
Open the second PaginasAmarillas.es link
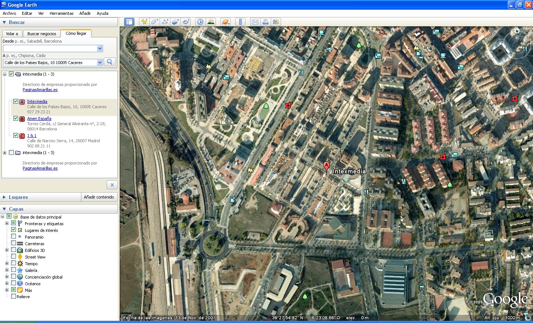pos(40,168)
